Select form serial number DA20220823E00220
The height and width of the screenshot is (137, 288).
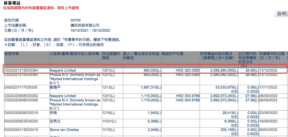[21, 121]
